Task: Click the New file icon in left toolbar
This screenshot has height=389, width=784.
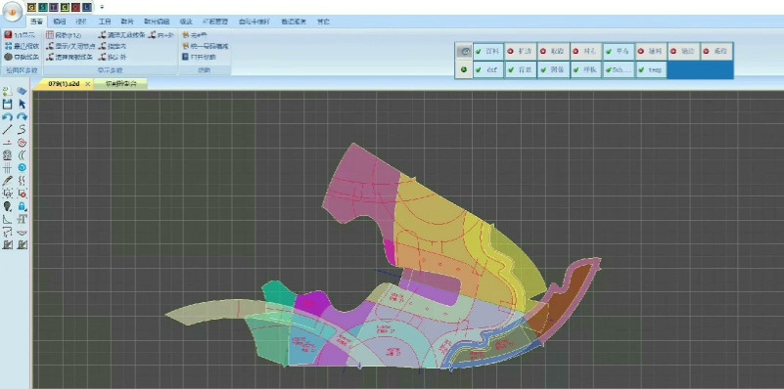Action: pyautogui.click(x=7, y=91)
